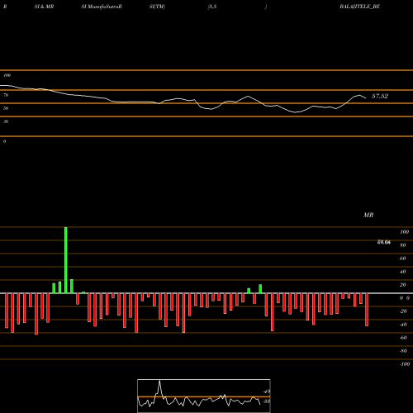Screen dimensions: 413x413
Task: Click the MR axis label -80
Action: [x=403, y=351]
